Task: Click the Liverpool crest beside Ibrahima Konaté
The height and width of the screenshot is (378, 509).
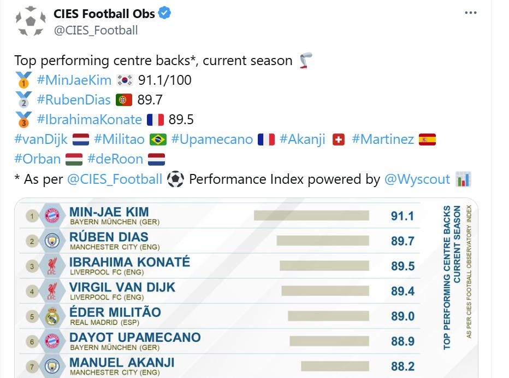Action: [51, 266]
